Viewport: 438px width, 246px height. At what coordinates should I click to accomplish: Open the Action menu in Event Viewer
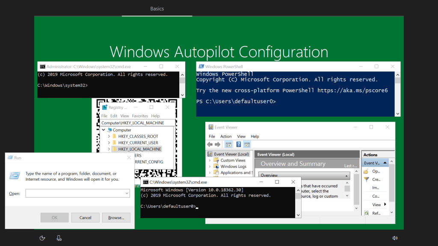[226, 136]
